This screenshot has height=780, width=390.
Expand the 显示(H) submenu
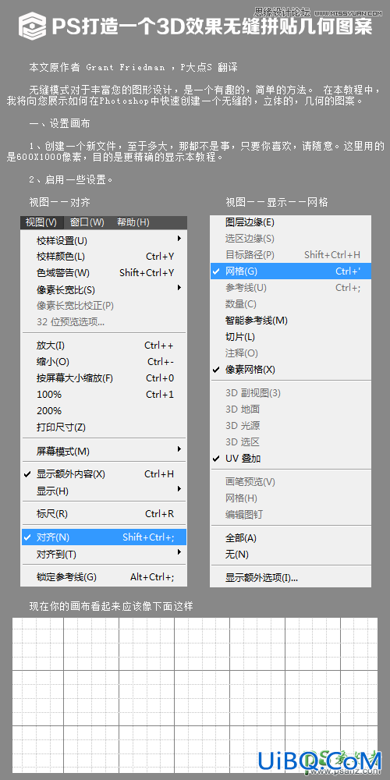click(x=104, y=491)
